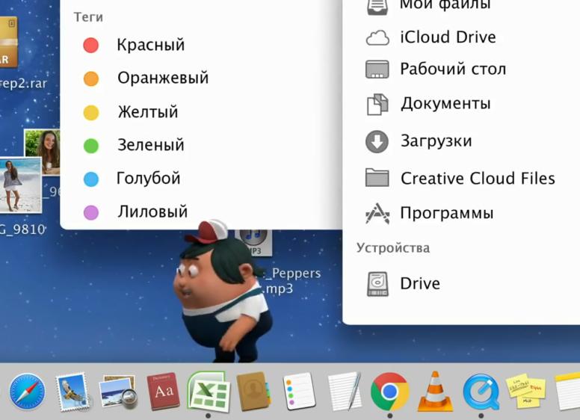Click the Загрузки download arrow icon
This screenshot has height=420, width=580.
(377, 141)
